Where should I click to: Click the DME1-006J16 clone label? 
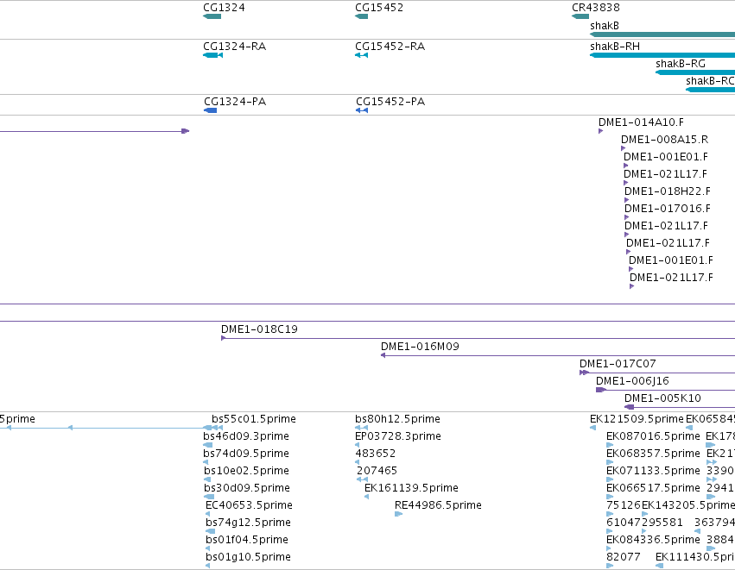click(x=632, y=381)
